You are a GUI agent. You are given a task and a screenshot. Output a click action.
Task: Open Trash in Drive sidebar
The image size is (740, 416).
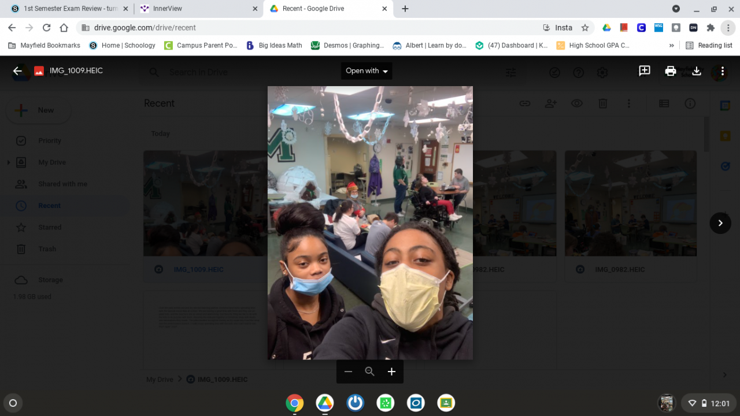tap(47, 249)
